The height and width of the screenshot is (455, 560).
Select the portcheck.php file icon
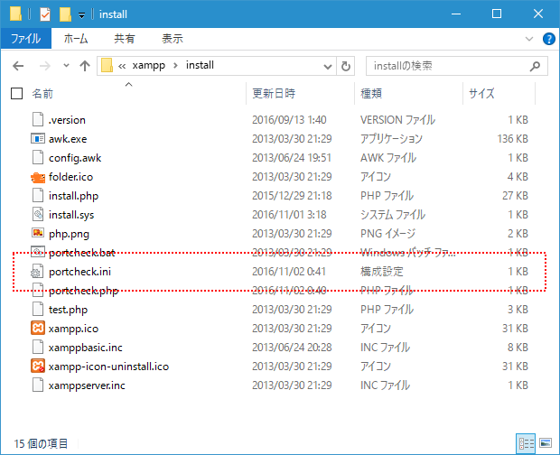pyautogui.click(x=38, y=290)
